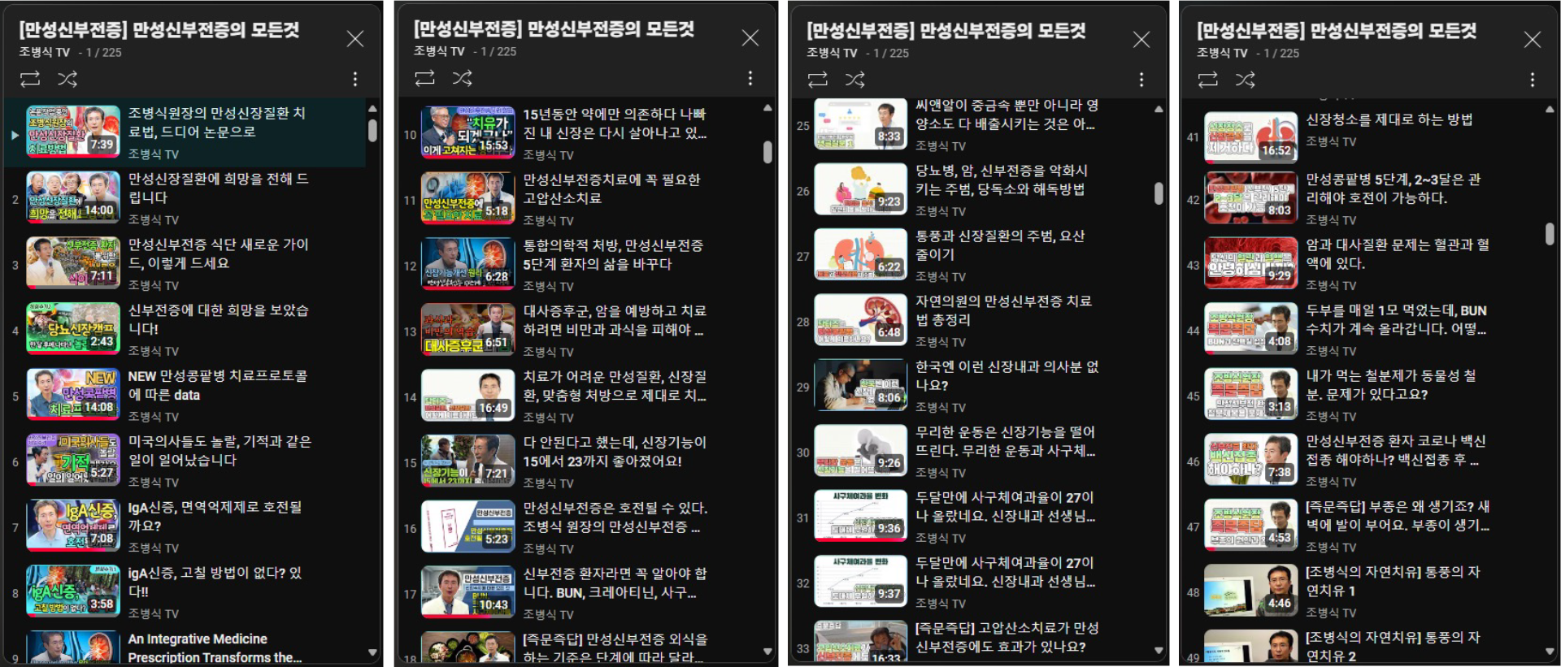Toggle loop playlist in the rightmost panel
The image size is (1561, 667).
1207,80
